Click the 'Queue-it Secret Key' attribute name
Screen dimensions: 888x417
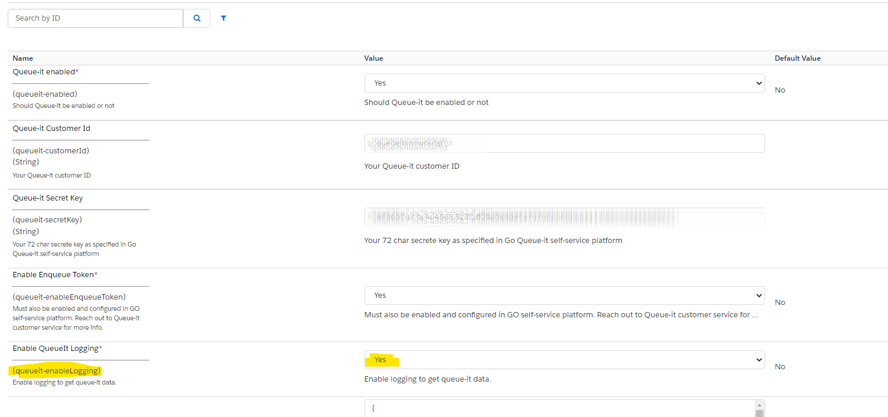[48, 198]
